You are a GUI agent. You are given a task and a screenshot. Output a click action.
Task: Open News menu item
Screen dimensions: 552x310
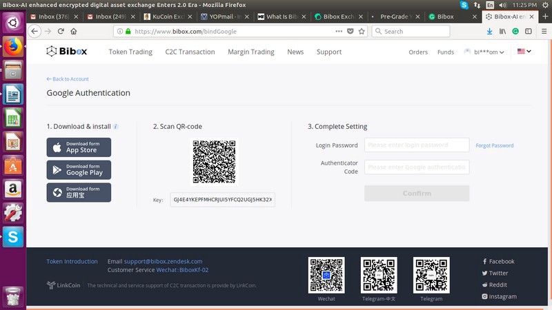pos(295,52)
